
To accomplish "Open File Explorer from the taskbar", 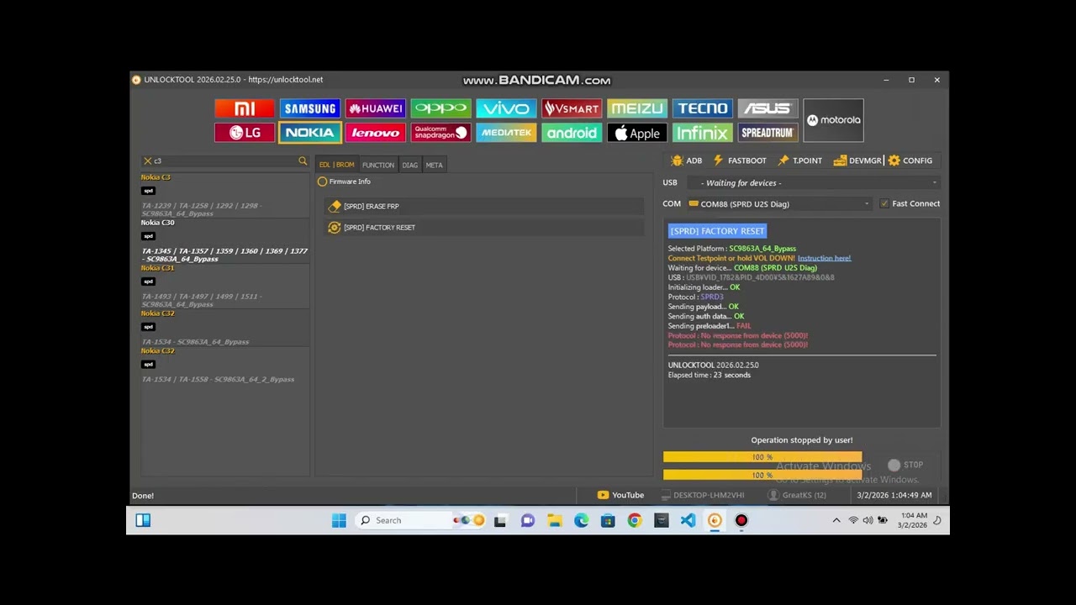I will click(x=555, y=520).
